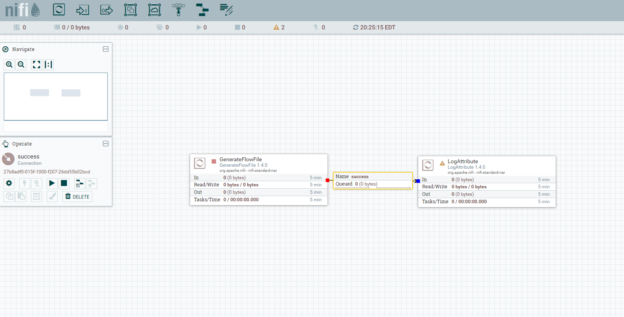The height and width of the screenshot is (317, 624).
Task: Click the red connection start endpoint
Action: tap(328, 180)
